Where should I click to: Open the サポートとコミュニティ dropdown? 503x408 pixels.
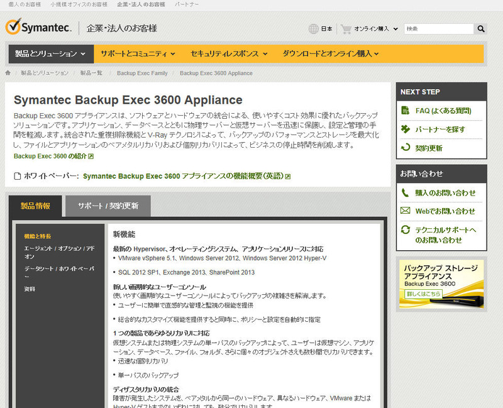[137, 54]
